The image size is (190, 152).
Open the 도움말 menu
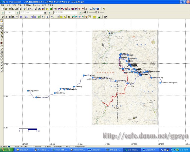[50, 5]
